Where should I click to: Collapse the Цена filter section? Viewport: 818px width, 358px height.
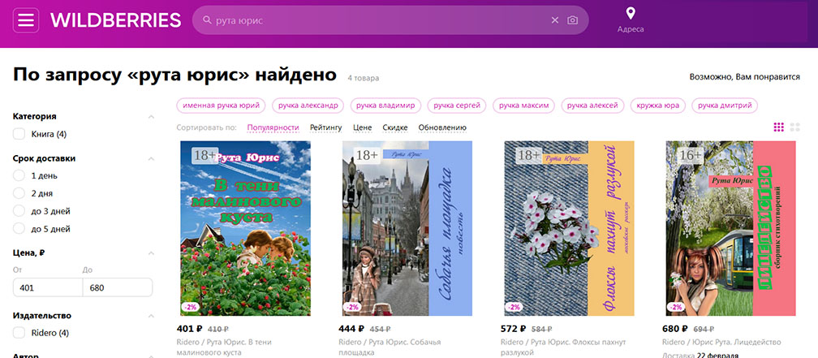151,253
